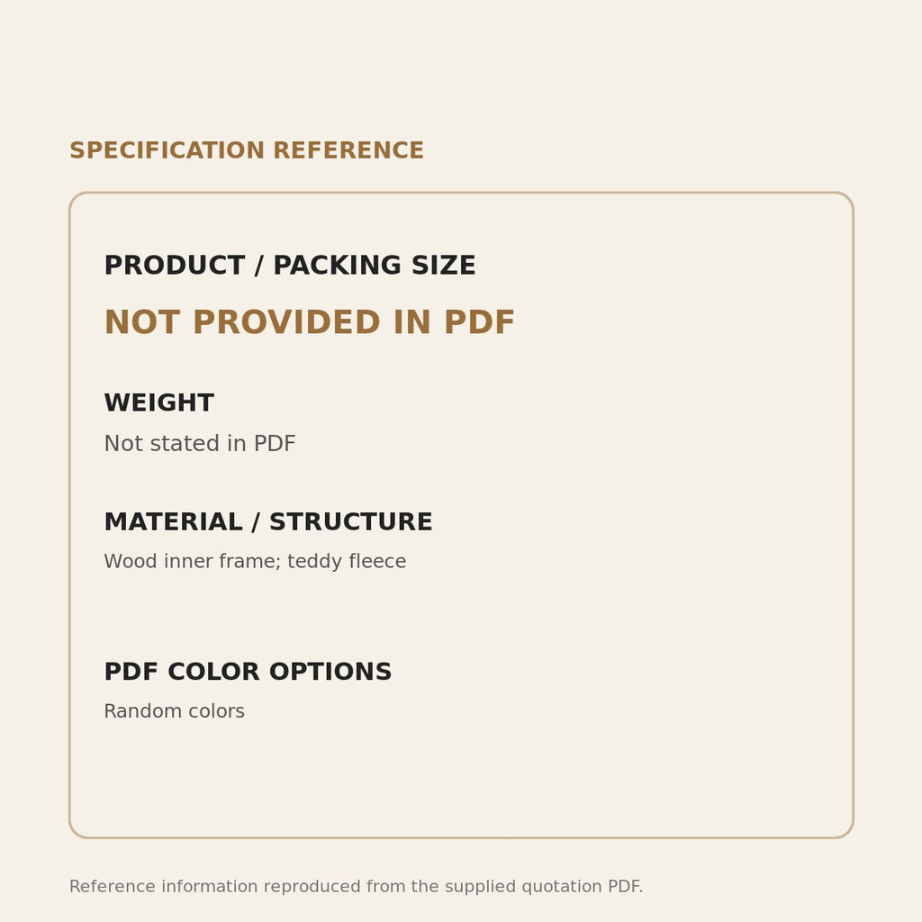Click Wood inner frame; teddy fleece text

(x=255, y=562)
